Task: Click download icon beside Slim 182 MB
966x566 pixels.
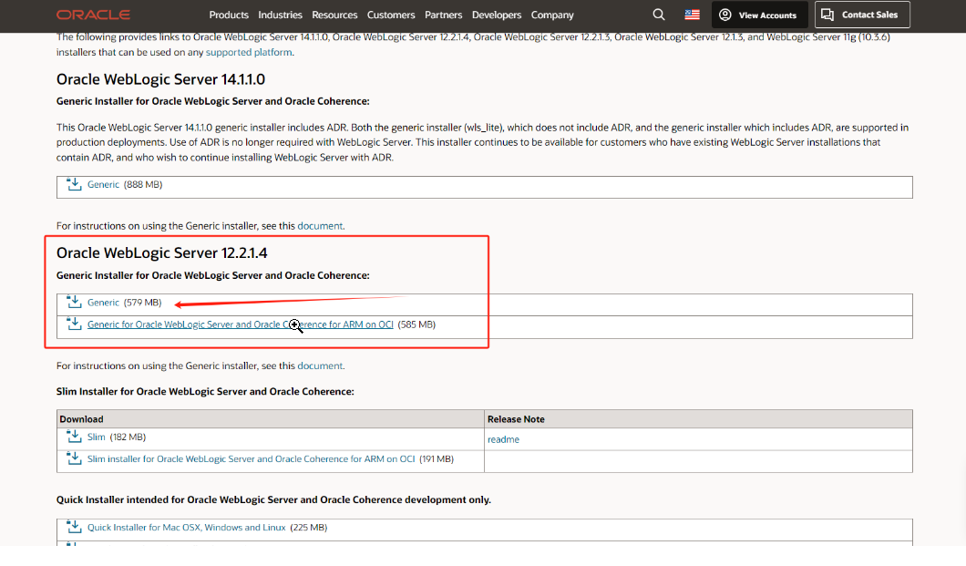Action: coord(74,437)
